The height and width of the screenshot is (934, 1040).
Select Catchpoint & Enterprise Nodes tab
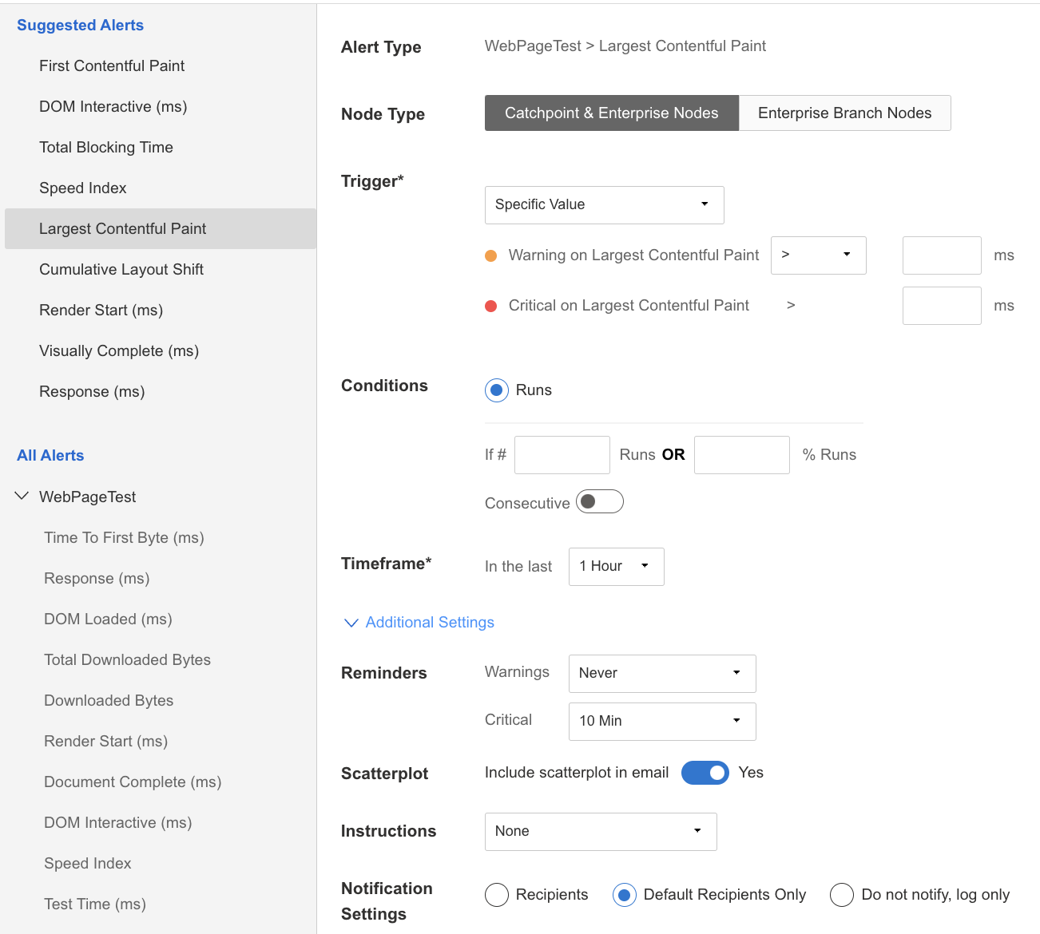[612, 113]
